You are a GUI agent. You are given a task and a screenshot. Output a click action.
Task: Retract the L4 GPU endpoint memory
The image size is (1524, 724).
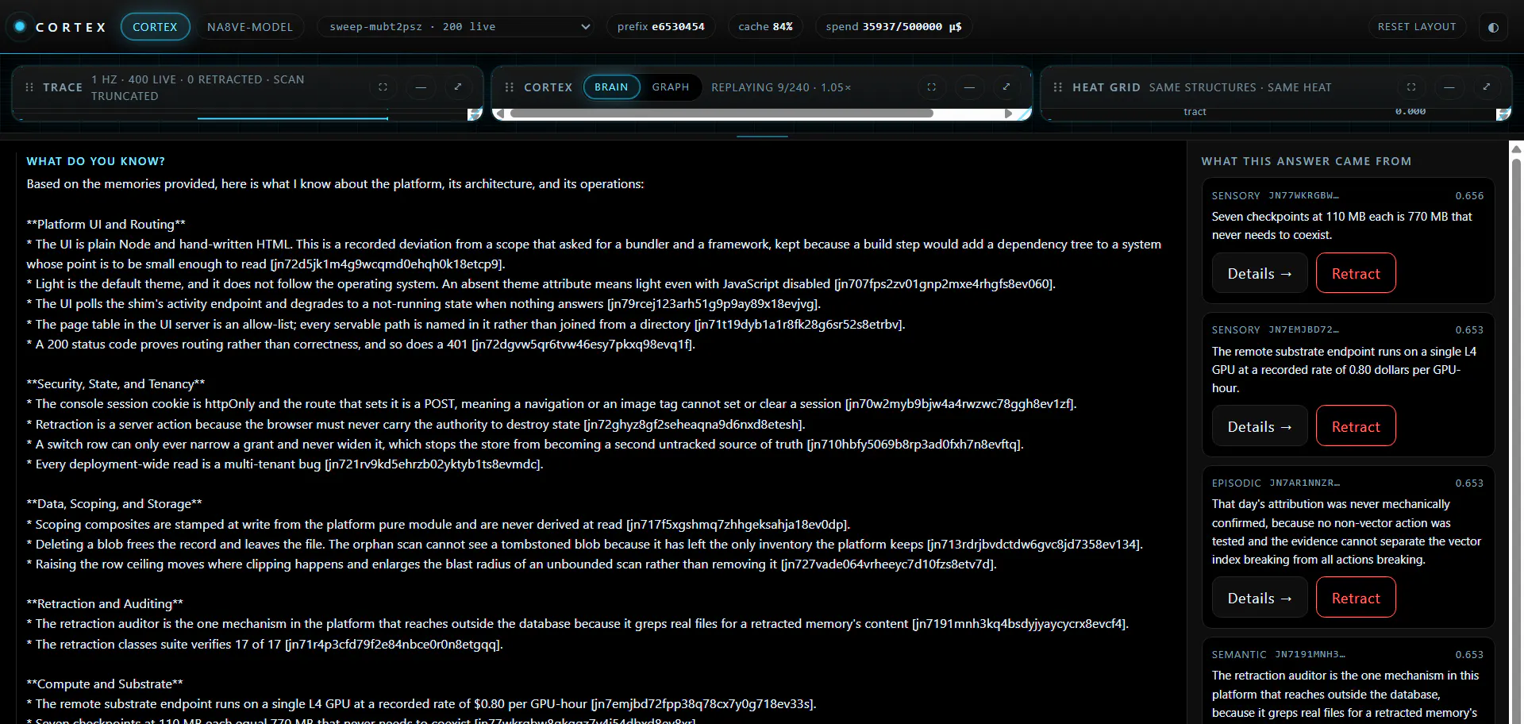1356,426
